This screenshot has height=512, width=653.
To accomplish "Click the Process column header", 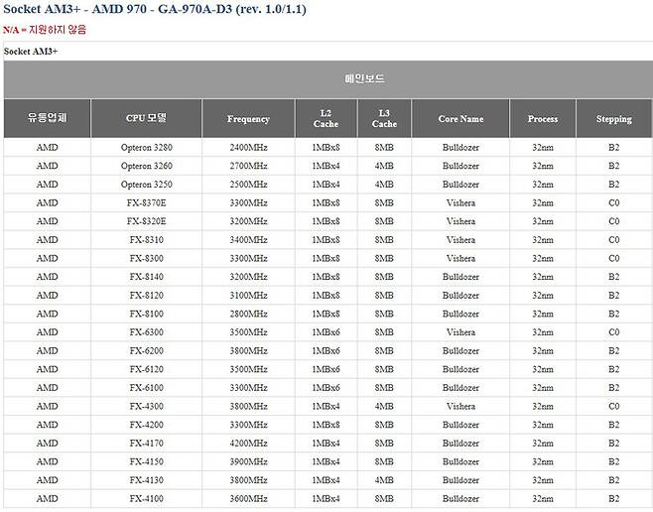I will pos(543,118).
